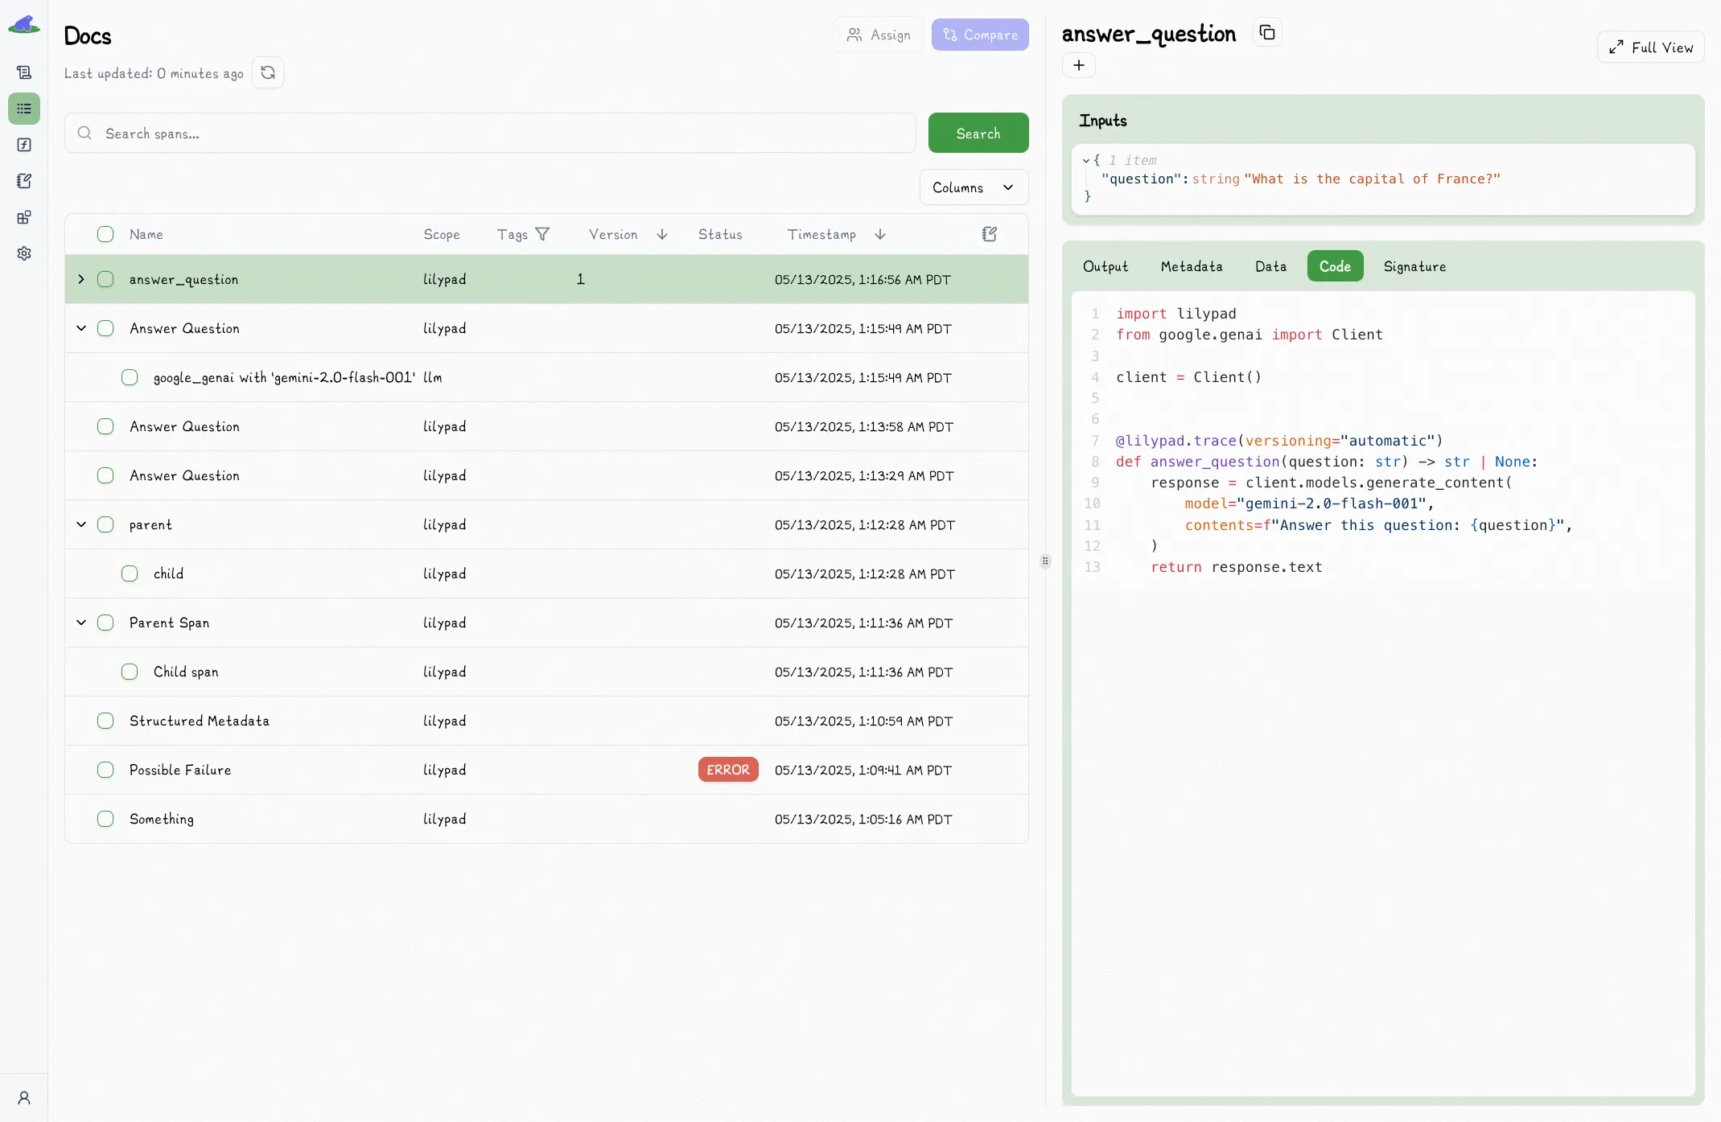The height and width of the screenshot is (1122, 1721).
Task: Switch to the Metadata tab
Action: 1191,266
